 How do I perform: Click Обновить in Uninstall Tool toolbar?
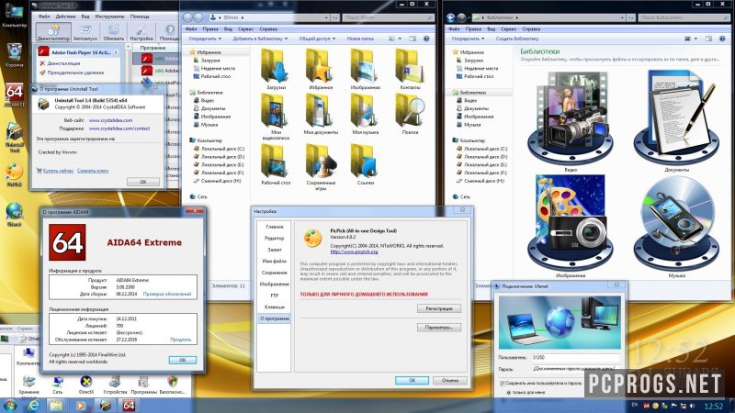113,32
